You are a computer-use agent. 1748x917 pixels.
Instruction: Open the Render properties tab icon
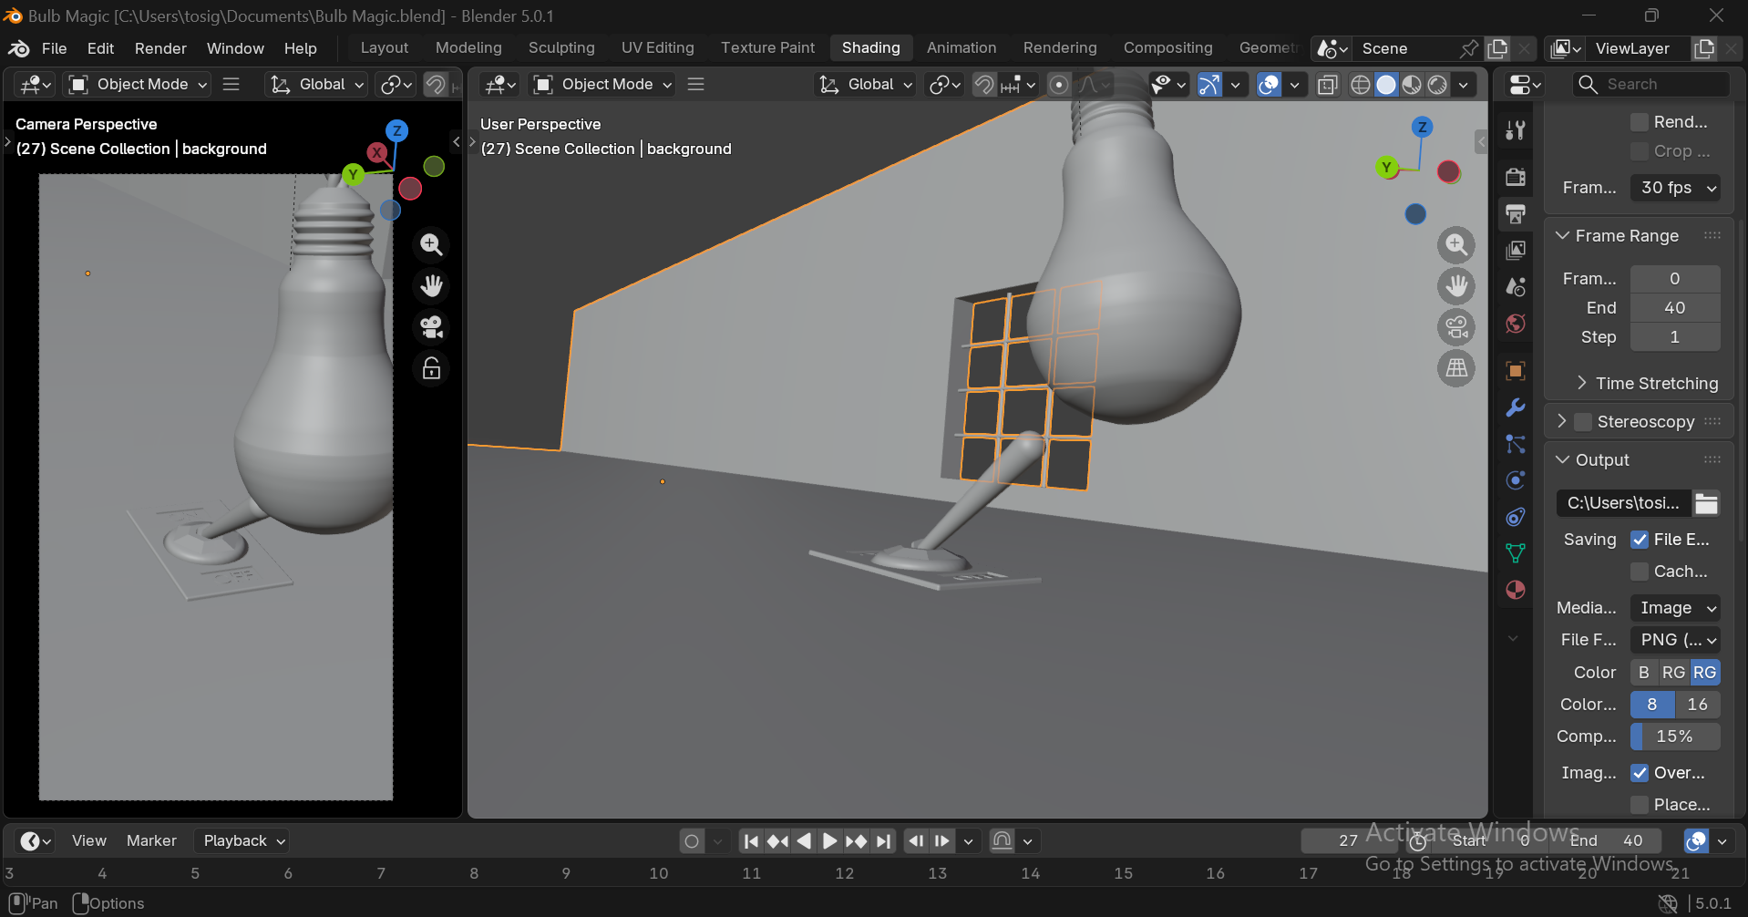(1516, 176)
